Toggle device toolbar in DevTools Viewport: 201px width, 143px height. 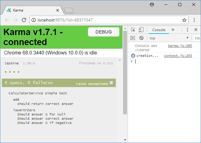tap(141, 30)
